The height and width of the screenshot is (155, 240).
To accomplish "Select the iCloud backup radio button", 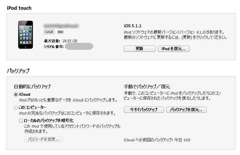I will [16, 94].
